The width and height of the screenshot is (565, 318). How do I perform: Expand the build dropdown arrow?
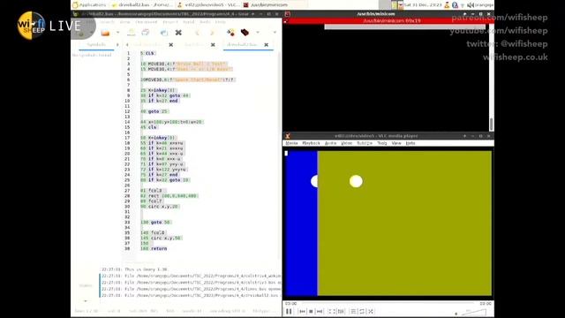click(x=258, y=33)
